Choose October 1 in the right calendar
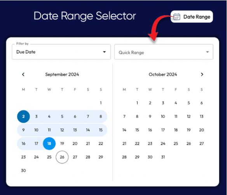Image resolution: width=227 pixels, height=195 pixels. (137, 103)
